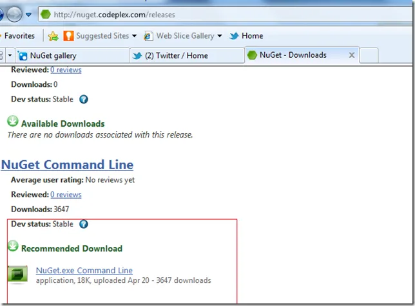Click the Web Slice Gallery page icon
Viewport: 415px width, 306px height.
click(x=148, y=36)
